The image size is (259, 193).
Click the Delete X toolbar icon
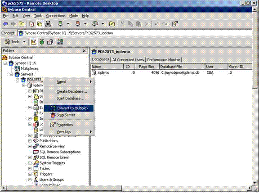[x=146, y=24]
